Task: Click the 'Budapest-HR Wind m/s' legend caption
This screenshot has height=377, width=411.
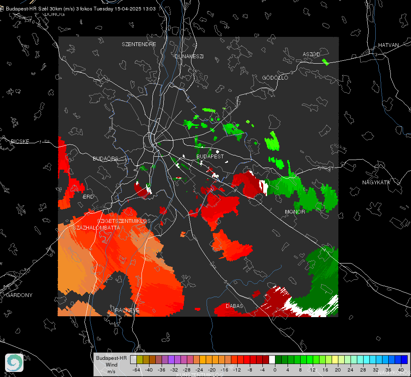Action: click(x=111, y=364)
